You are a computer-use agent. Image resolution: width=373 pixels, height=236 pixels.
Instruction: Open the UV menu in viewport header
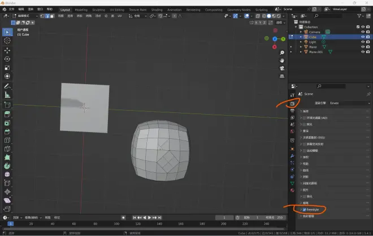coord(120,16)
